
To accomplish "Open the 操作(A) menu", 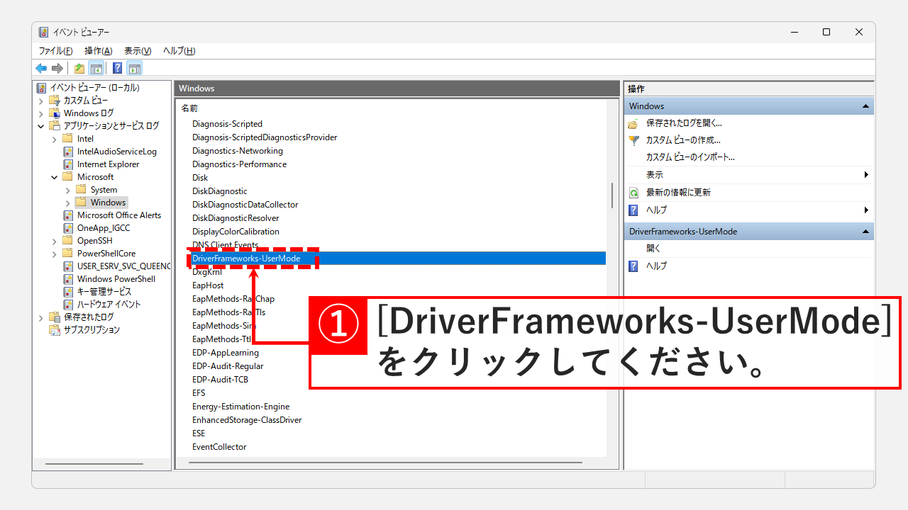I will [x=98, y=51].
